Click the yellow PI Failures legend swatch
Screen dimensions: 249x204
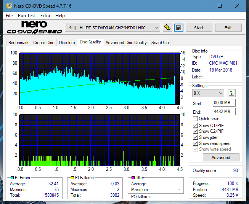coord(72,178)
